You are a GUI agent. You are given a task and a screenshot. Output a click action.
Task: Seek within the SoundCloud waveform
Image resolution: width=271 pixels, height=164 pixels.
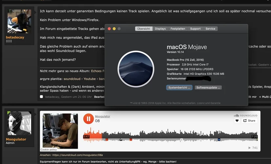tap(170, 135)
